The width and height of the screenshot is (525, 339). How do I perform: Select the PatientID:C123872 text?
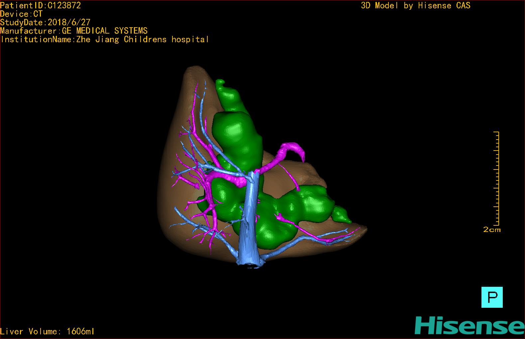pos(41,5)
